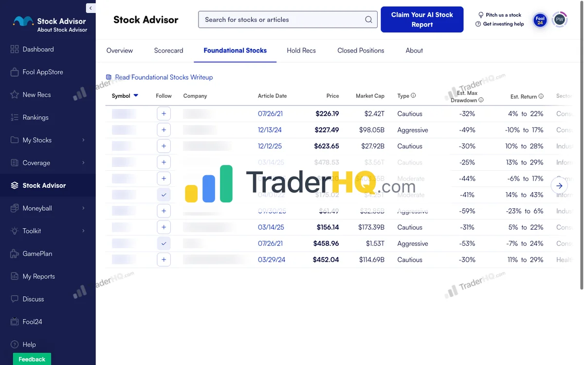
Task: Switch to the Scorecard tab
Action: (168, 50)
